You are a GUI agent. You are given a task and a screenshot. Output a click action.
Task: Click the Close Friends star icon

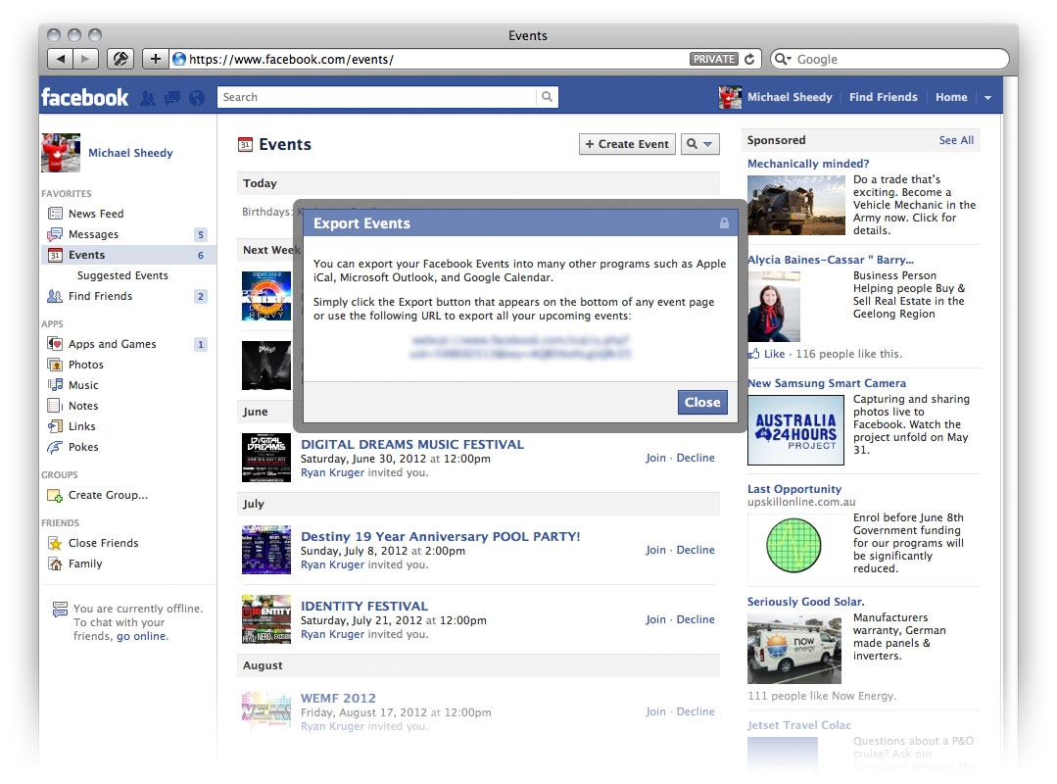point(55,543)
